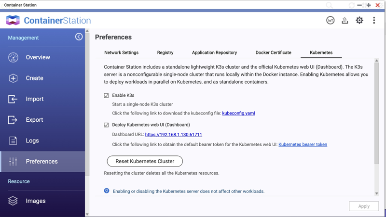Close the Container Station window
The image size is (386, 217).
tap(377, 5)
